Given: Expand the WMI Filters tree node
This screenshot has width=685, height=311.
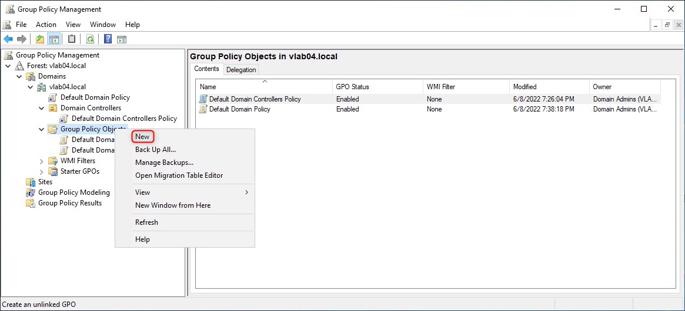Looking at the screenshot, I should [42, 161].
